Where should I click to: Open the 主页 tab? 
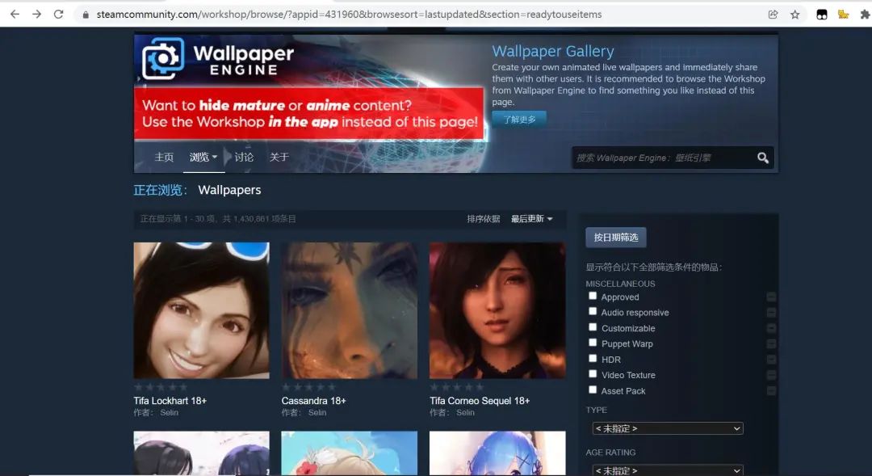point(164,157)
